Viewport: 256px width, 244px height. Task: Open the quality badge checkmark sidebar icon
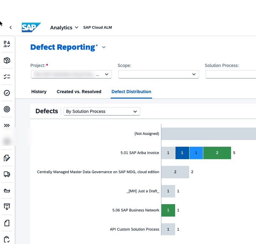click(7, 93)
